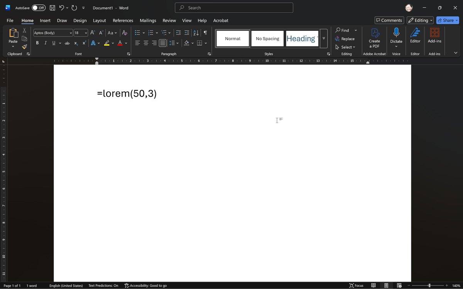Center the paragraph text
The height and width of the screenshot is (289, 463).
pyautogui.click(x=146, y=43)
